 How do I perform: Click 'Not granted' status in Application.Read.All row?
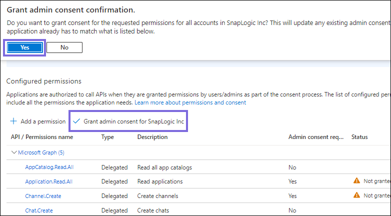pyautogui.click(x=377, y=181)
